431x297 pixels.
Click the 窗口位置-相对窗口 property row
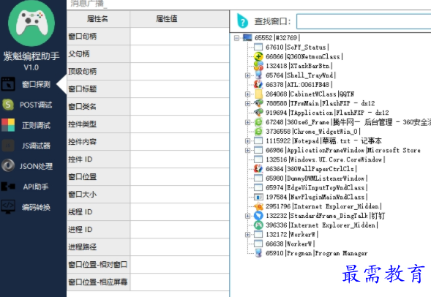point(148,265)
